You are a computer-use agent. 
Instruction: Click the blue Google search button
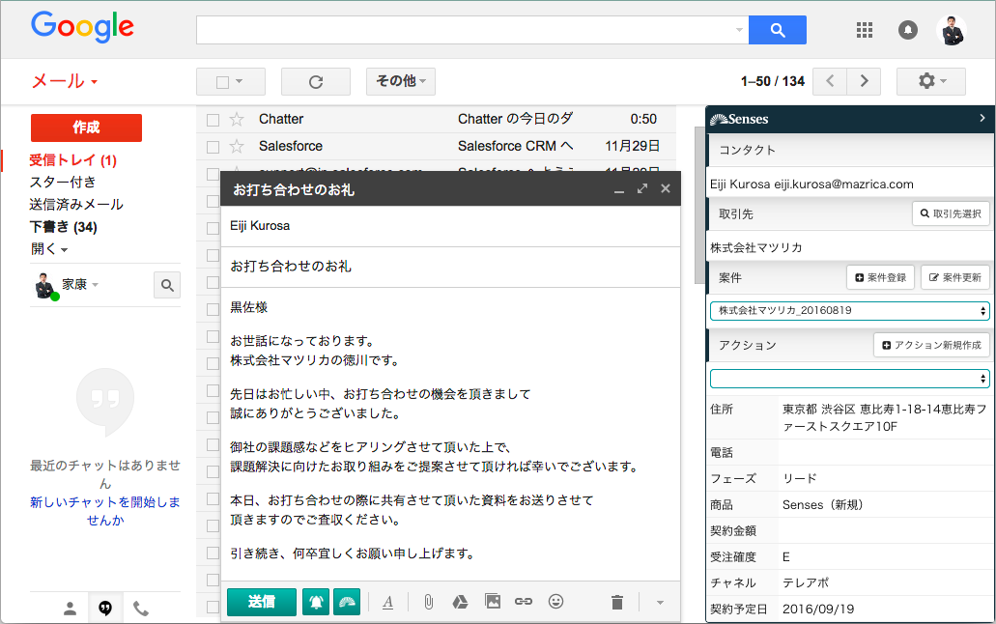(x=777, y=30)
